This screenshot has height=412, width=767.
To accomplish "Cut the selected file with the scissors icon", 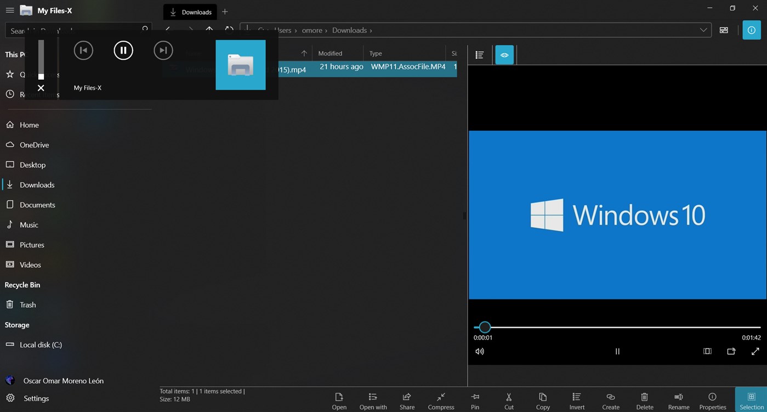I will pyautogui.click(x=509, y=400).
